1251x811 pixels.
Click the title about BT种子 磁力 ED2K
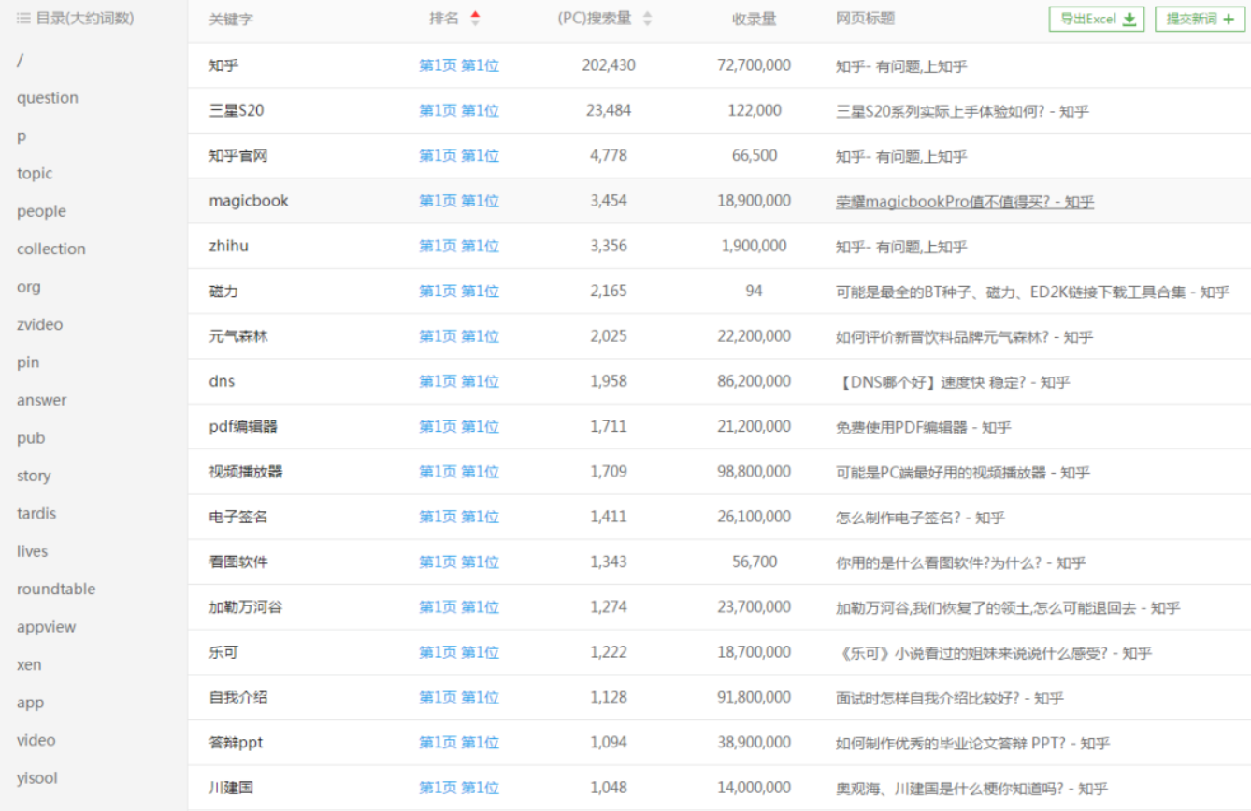[1033, 292]
